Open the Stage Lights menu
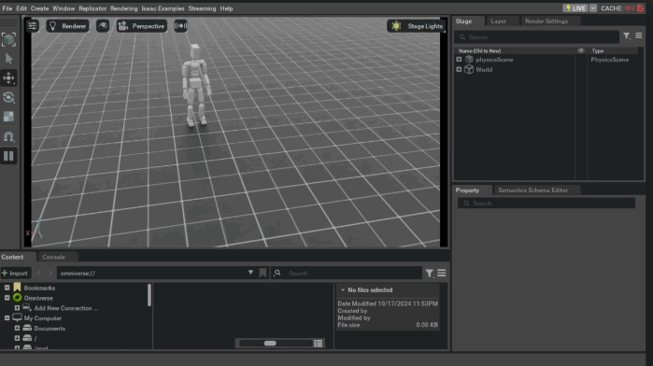Viewport: 653px width, 366px height. 417,26
